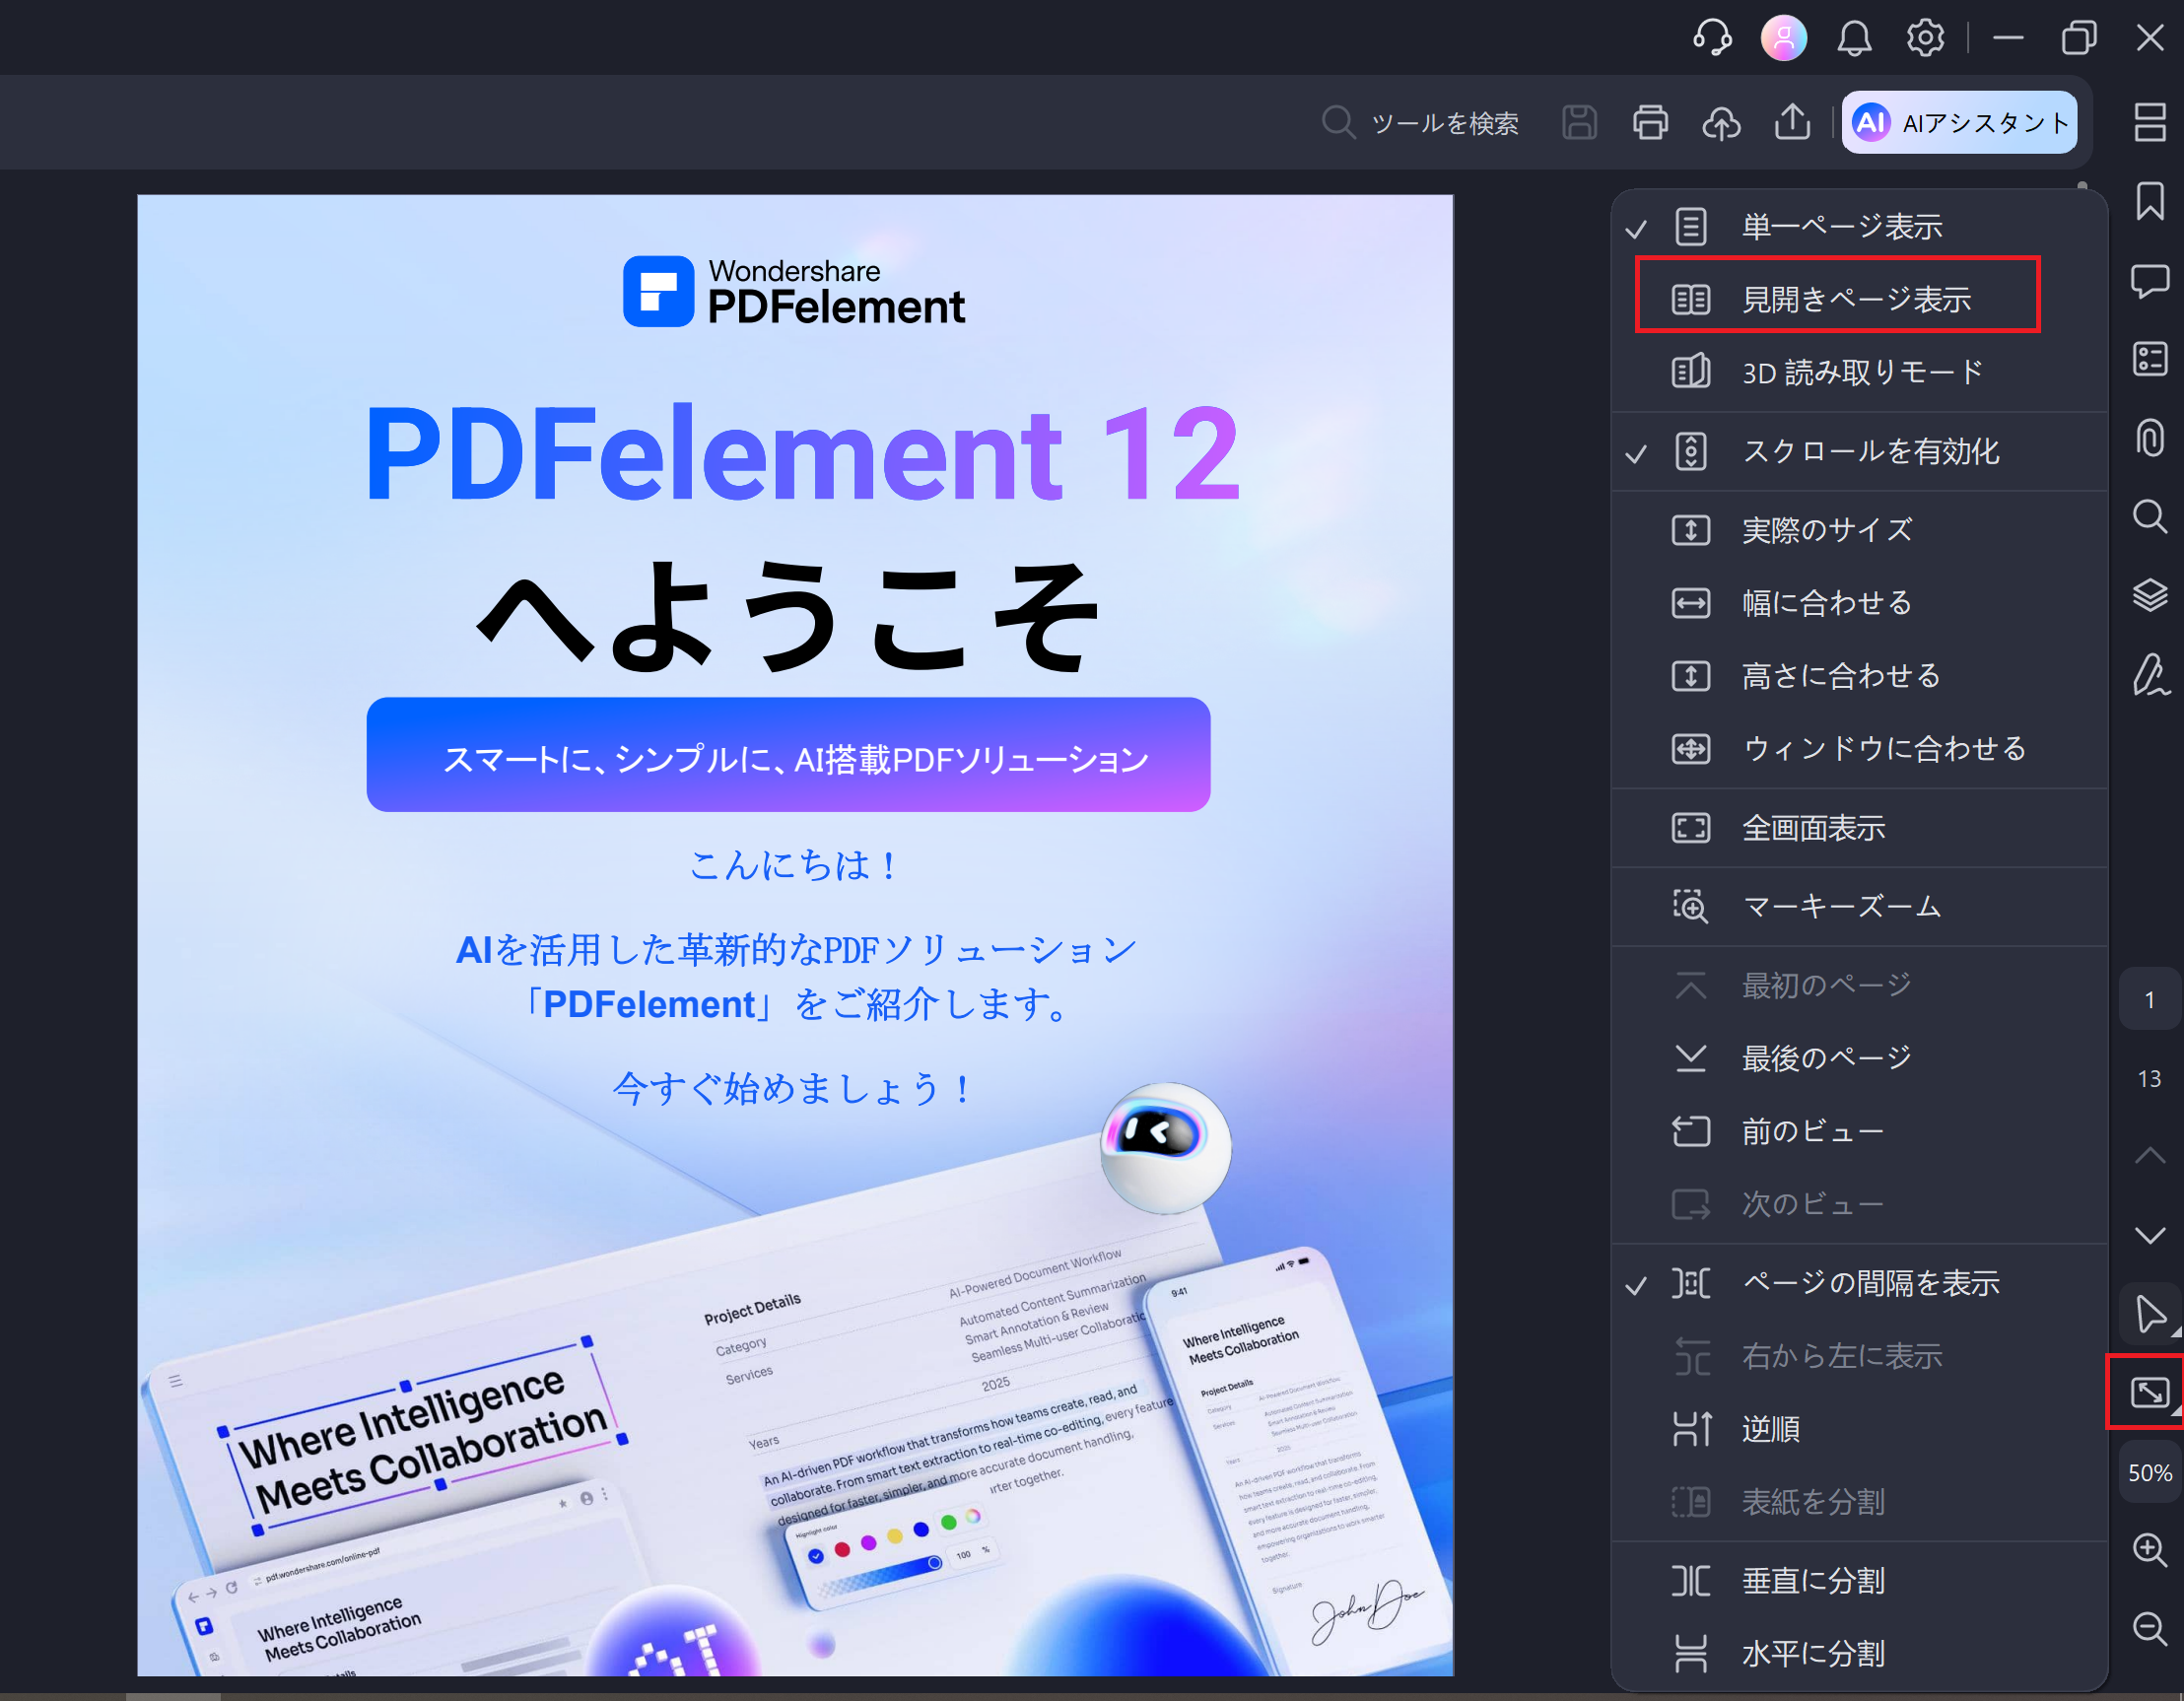Choose ウィンドウに合わせる fit window
2184x1701 pixels.
1859,749
